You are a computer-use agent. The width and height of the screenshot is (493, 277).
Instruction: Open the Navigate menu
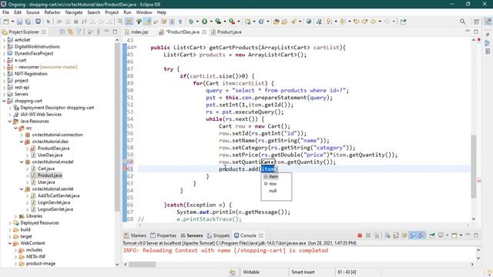74,12
